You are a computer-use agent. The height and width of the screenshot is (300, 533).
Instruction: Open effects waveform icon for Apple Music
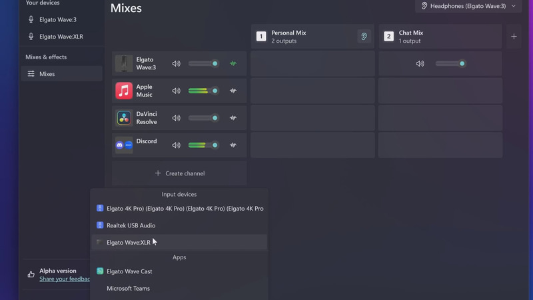point(233,91)
